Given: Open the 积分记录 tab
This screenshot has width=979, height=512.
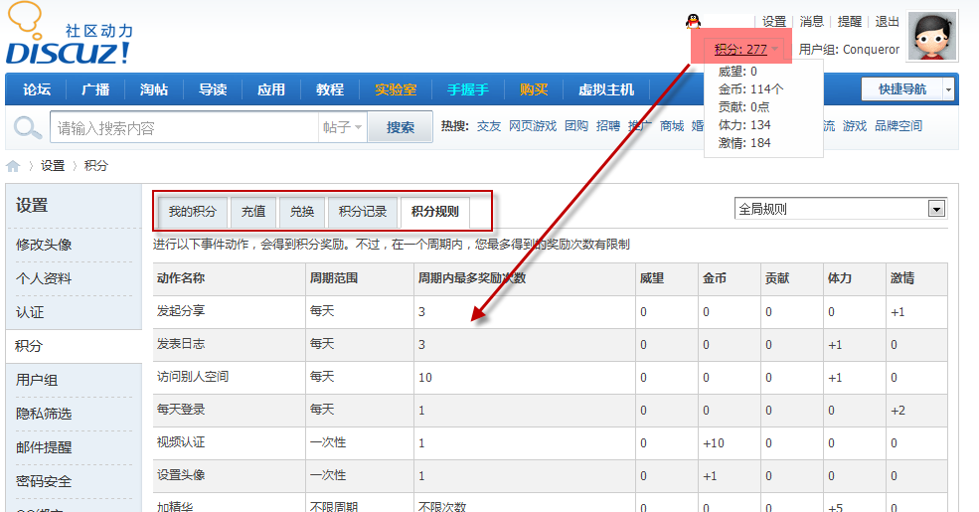Looking at the screenshot, I should (362, 211).
